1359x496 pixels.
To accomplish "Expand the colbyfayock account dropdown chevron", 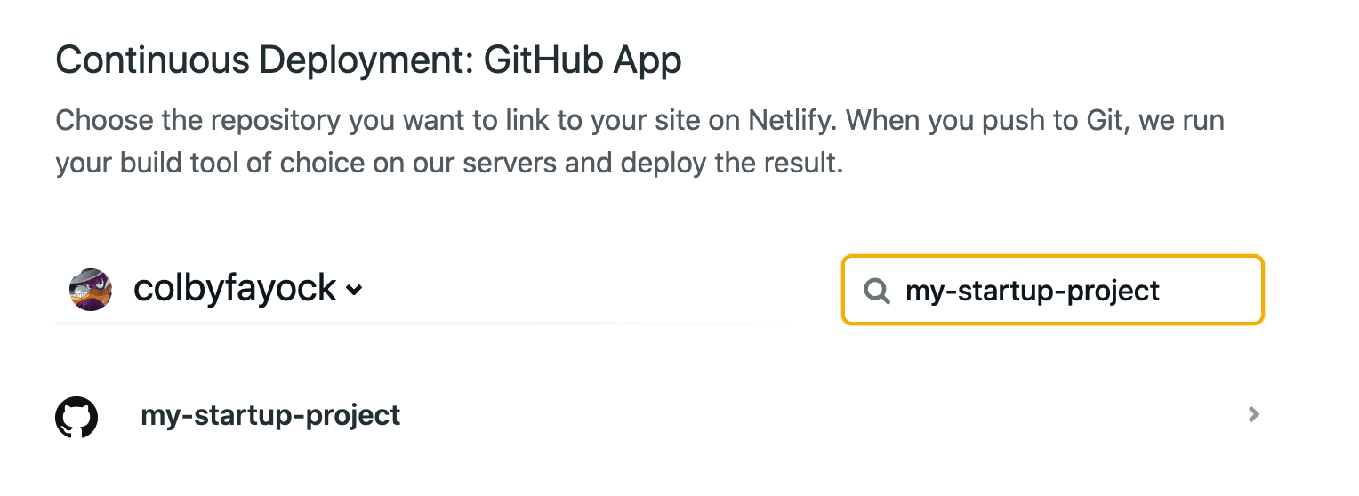I will pos(354,291).
